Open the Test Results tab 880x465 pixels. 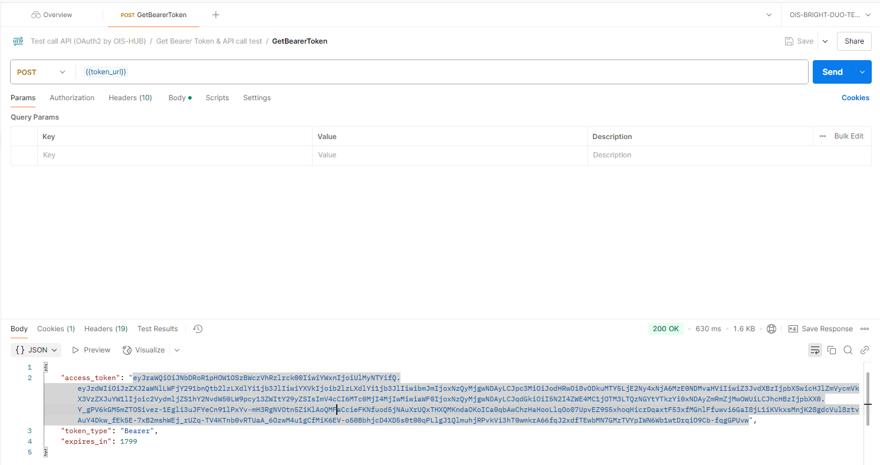(x=157, y=329)
